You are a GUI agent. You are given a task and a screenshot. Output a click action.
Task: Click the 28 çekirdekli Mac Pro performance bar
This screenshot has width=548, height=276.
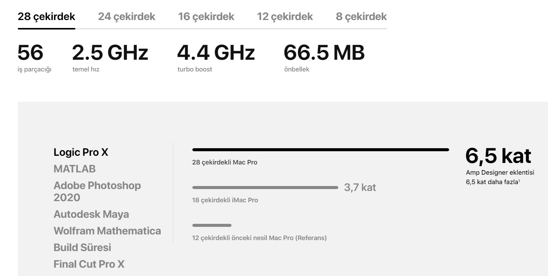[x=320, y=150]
